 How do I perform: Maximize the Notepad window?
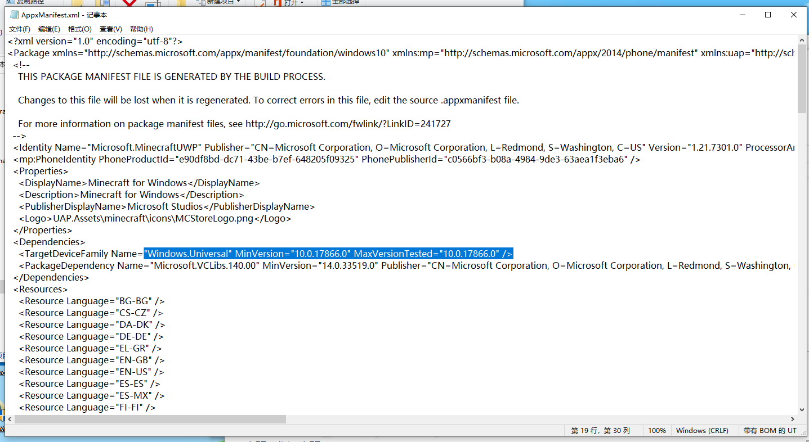click(768, 15)
